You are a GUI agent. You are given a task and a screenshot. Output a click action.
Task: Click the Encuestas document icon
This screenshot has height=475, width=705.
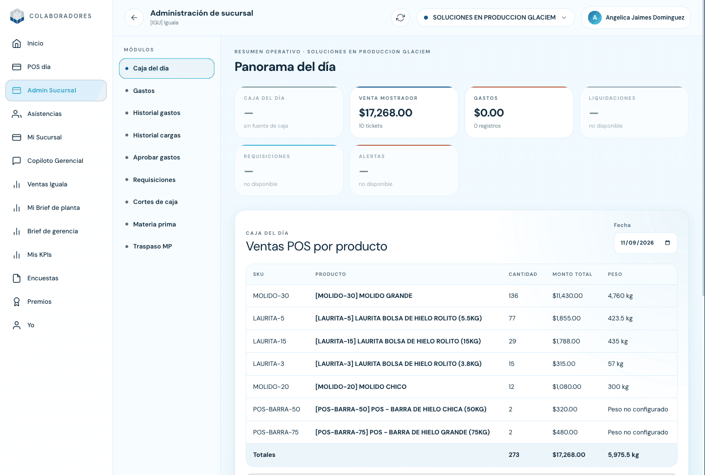tap(17, 278)
